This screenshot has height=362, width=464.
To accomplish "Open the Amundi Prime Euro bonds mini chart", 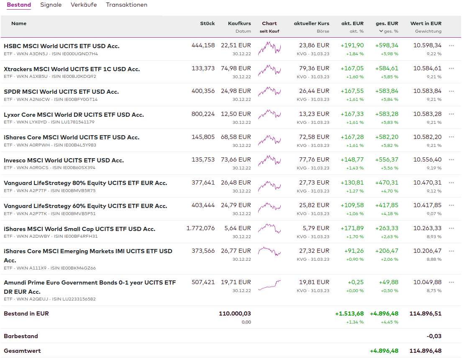I will [269, 285].
